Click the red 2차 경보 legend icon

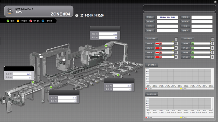30,21
